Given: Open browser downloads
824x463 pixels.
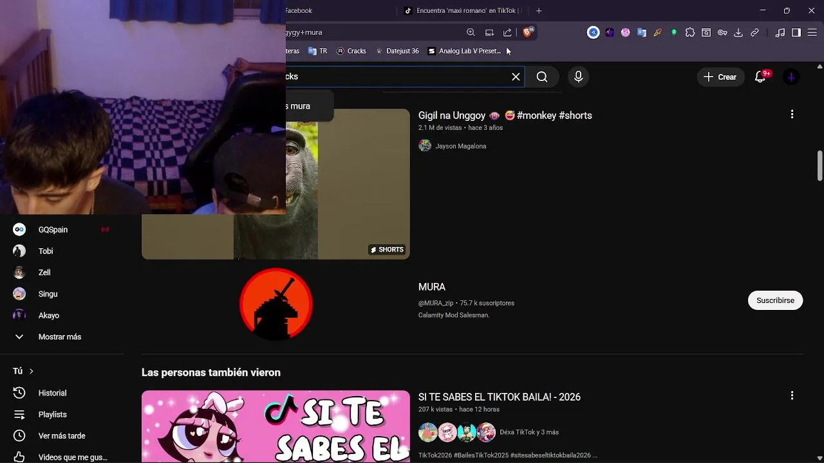Looking at the screenshot, I should pyautogui.click(x=738, y=32).
